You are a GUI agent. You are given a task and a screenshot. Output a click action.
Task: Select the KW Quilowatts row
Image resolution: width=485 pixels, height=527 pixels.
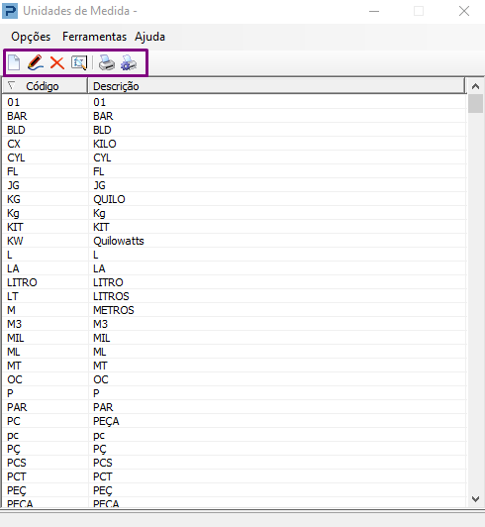point(235,241)
